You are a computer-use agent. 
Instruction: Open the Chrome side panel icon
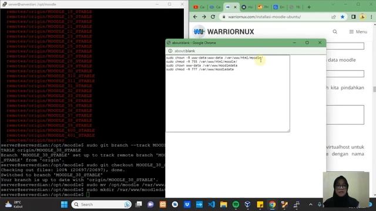pyautogui.click(x=353, y=17)
